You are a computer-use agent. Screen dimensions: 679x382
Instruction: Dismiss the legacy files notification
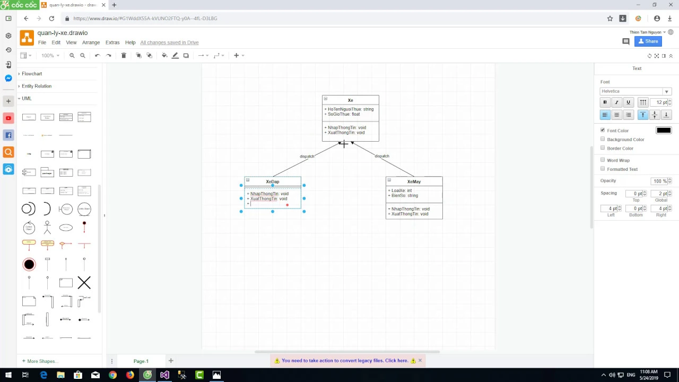(420, 361)
